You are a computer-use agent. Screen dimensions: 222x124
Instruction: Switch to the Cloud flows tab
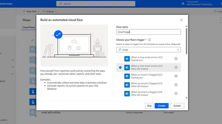pos(28,28)
